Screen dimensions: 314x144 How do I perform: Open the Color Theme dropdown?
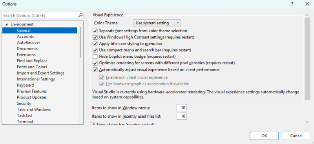click(x=157, y=23)
